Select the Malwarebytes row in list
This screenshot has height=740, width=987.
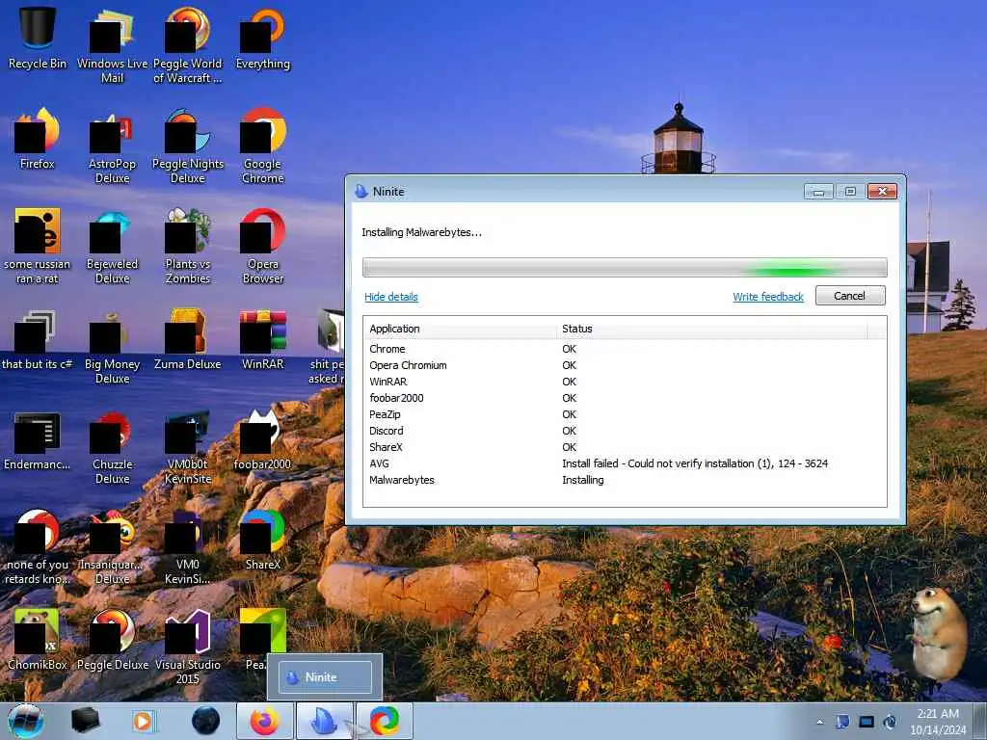click(625, 480)
